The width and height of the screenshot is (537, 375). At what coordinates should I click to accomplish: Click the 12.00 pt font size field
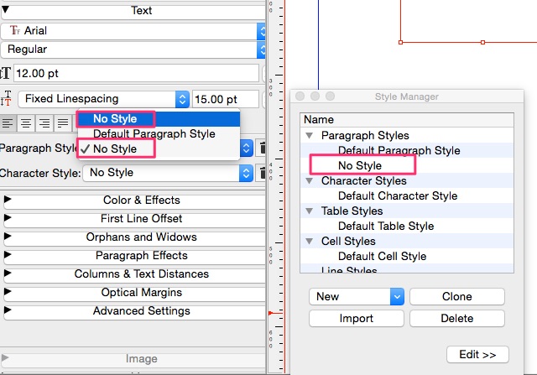(x=134, y=74)
